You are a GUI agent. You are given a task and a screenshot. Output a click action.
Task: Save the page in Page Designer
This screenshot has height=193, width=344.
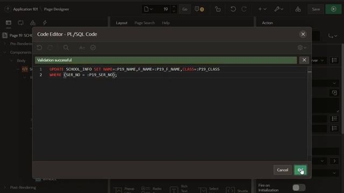[x=316, y=9]
